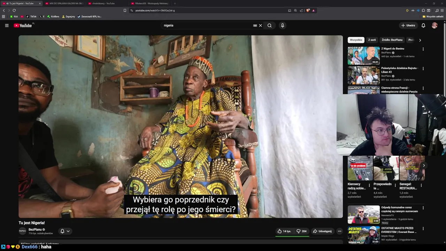This screenshot has width=446, height=251.
Task: Open site settings icon left of URL
Action: (131, 10)
